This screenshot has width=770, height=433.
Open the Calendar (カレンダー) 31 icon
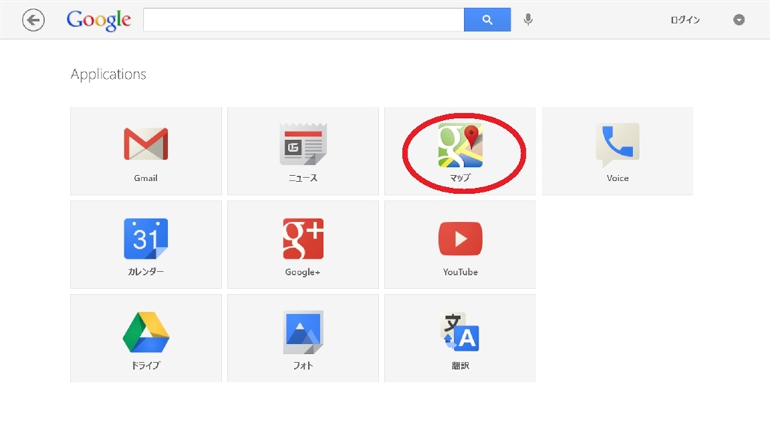(146, 238)
